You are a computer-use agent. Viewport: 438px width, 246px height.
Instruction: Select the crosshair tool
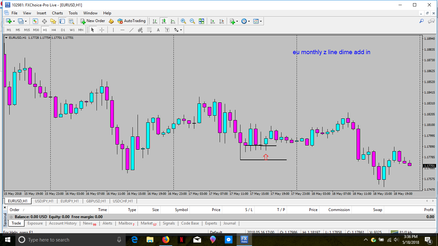click(102, 30)
